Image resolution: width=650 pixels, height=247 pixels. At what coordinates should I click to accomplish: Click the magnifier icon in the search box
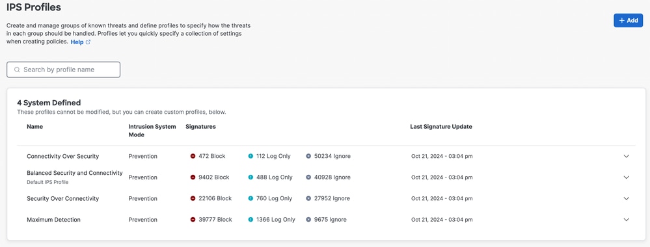tap(17, 70)
